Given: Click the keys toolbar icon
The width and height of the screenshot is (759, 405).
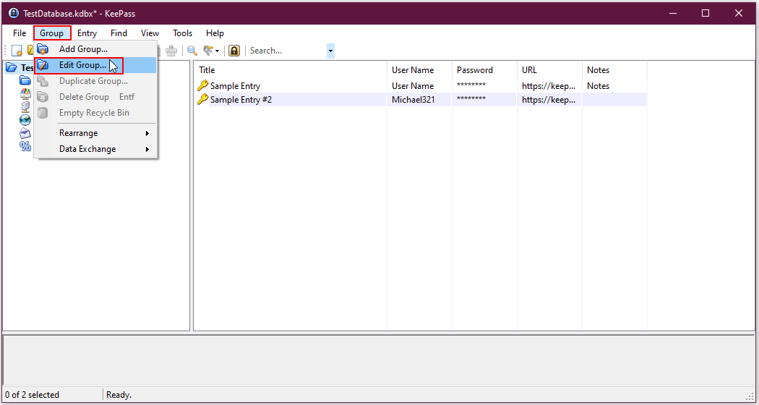Looking at the screenshot, I should [208, 51].
